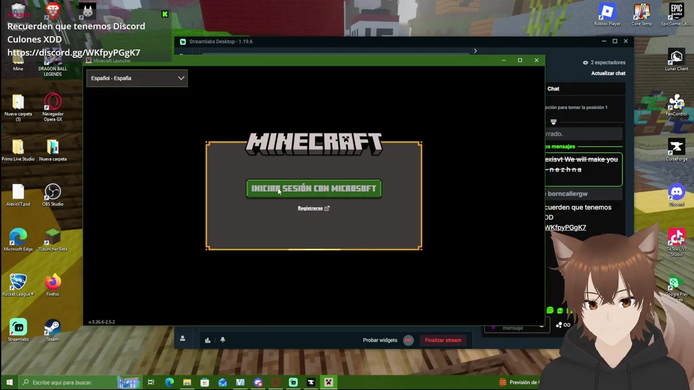Open Steam desktop icon
Viewport: 694px width, 390px height.
pyautogui.click(x=53, y=330)
